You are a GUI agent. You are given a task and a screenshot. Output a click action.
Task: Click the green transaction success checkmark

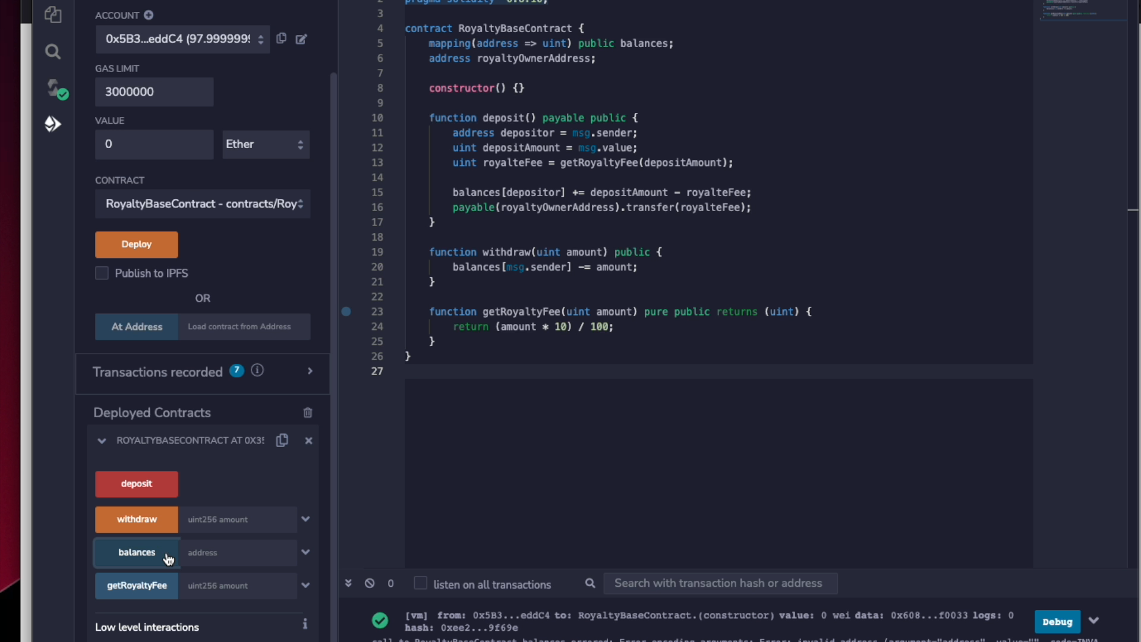pyautogui.click(x=380, y=621)
